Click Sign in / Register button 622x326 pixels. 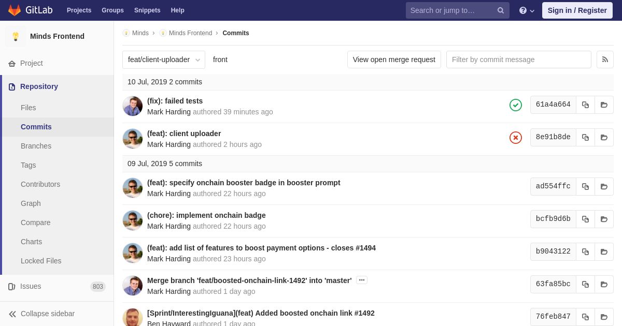(577, 10)
